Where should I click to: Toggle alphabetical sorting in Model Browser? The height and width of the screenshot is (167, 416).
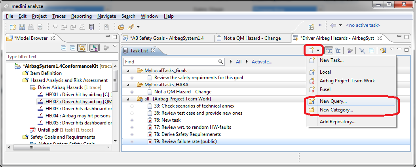95,48
